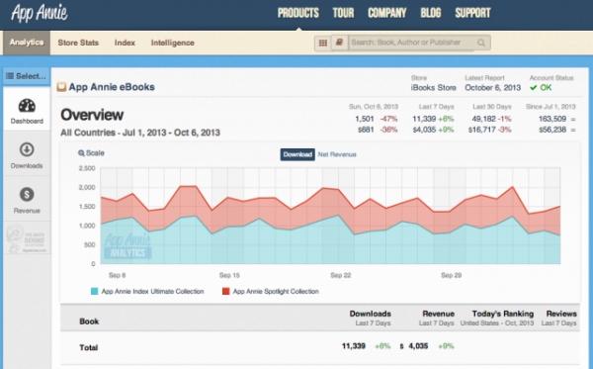This screenshot has width=593, height=369.
Task: Click the Sep 22 axis label
Action: coord(340,275)
